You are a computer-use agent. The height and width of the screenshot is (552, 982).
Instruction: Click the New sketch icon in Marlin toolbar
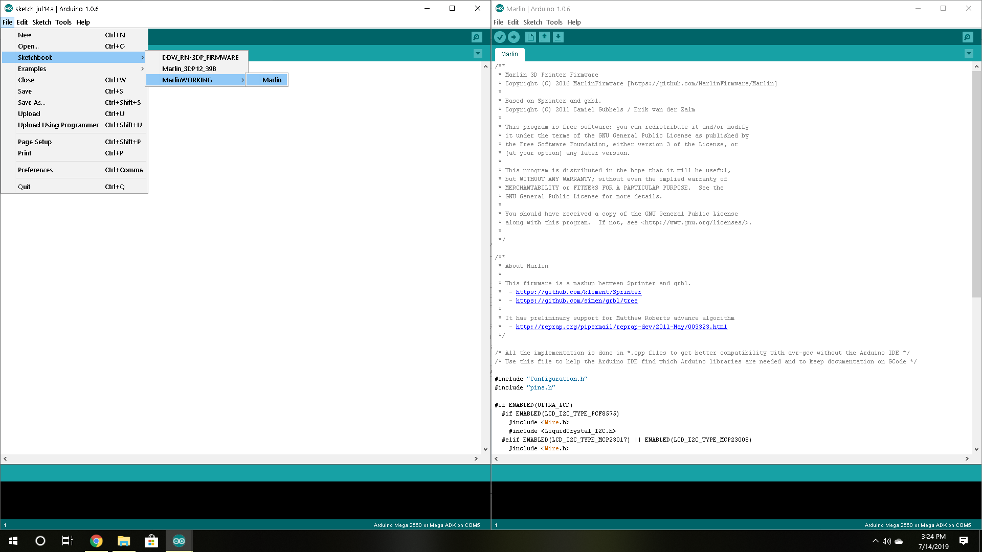point(530,37)
